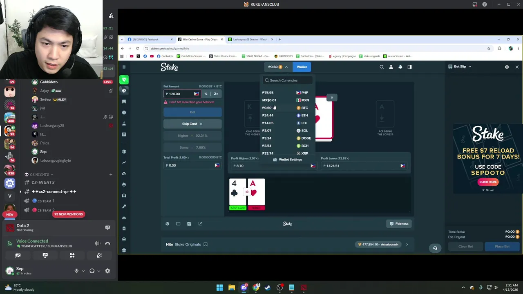Skip the current card using arrows

coord(332,98)
